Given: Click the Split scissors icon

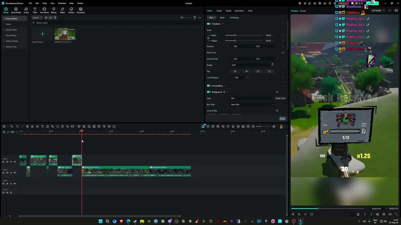Looking at the screenshot, I should click(x=32, y=127).
